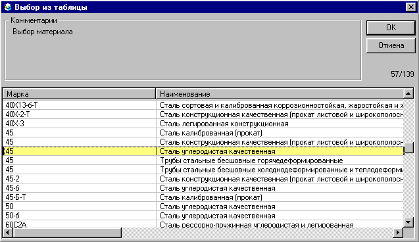419x242 pixels.
Task: Click 'Сталь сортовая и калиброванная коррозионностойкая' cell
Action: click(280, 105)
